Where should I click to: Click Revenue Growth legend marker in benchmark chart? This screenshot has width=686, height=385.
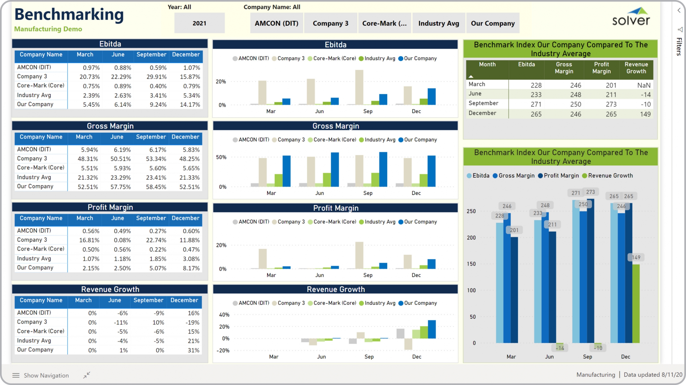[x=585, y=176]
